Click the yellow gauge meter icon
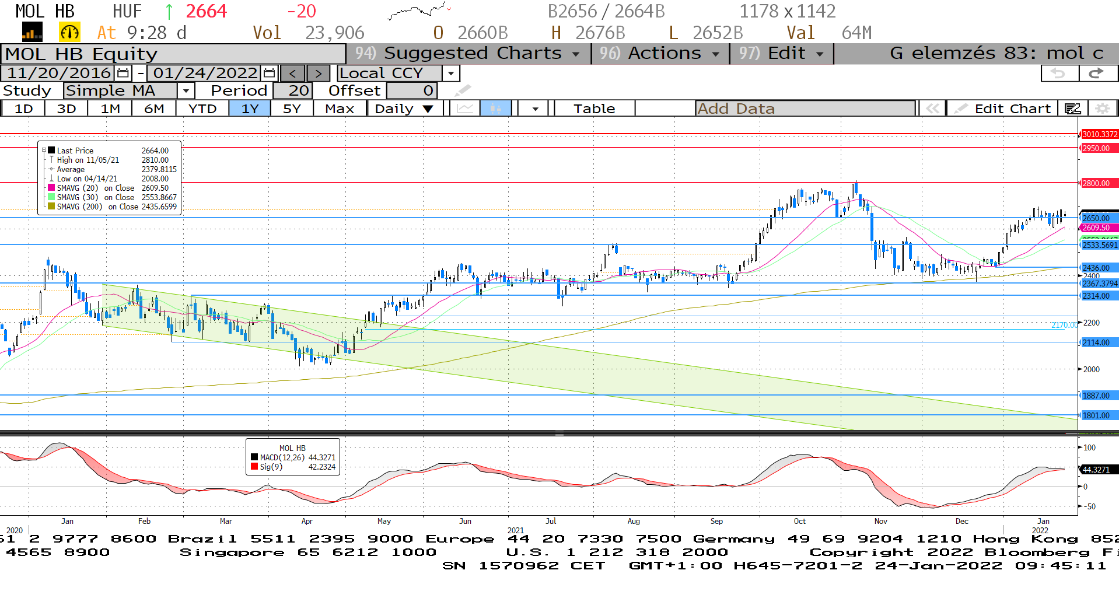Image resolution: width=1119 pixels, height=598 pixels. tap(69, 32)
